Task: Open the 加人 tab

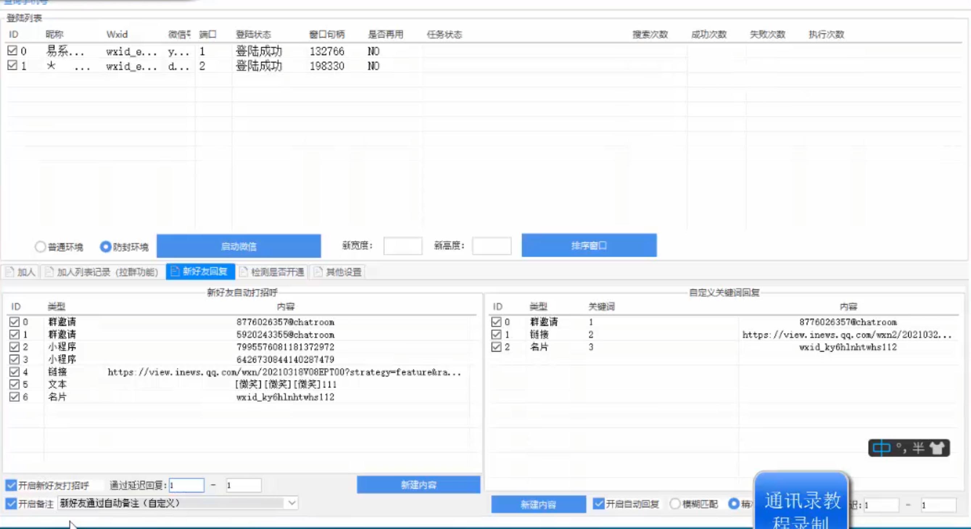Action: [21, 272]
